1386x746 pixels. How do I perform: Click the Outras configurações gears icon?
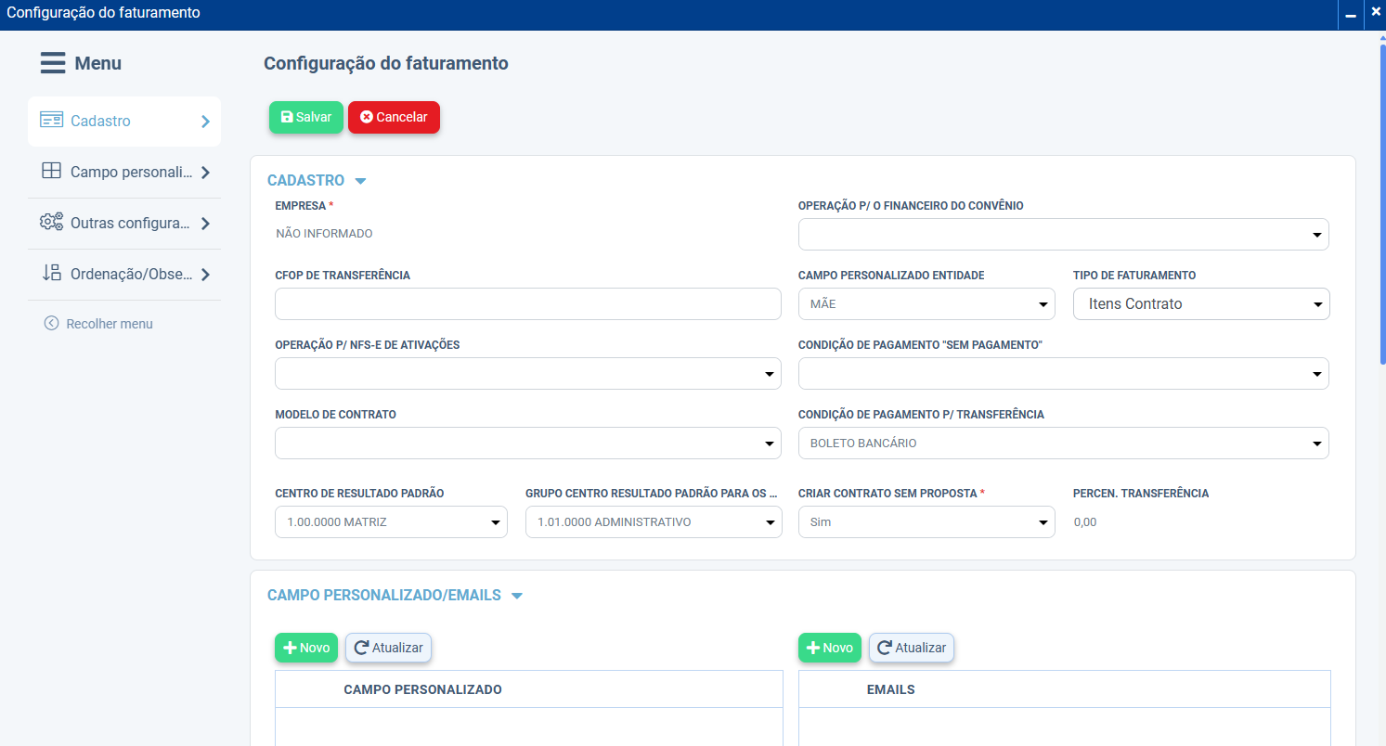tap(52, 223)
